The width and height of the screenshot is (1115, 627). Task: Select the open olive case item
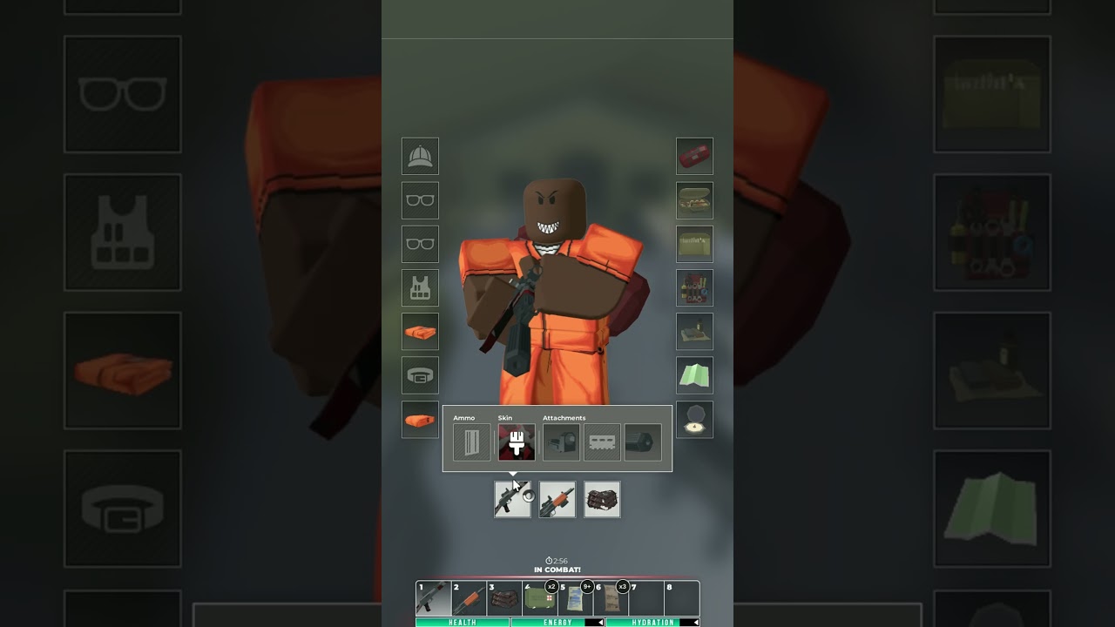[x=695, y=200]
